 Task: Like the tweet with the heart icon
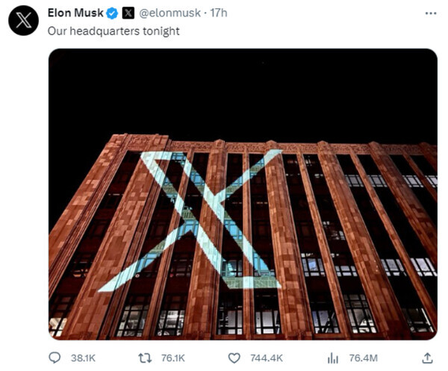coord(234,358)
